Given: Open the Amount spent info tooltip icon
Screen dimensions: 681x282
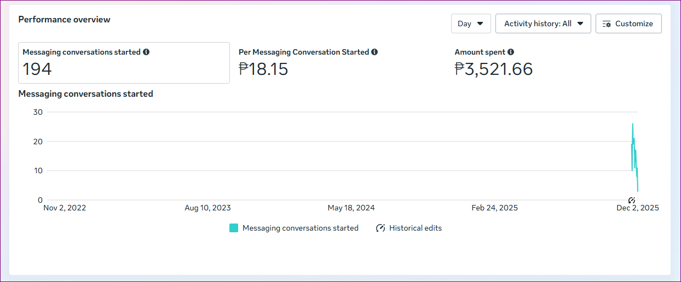Looking at the screenshot, I should point(511,52).
